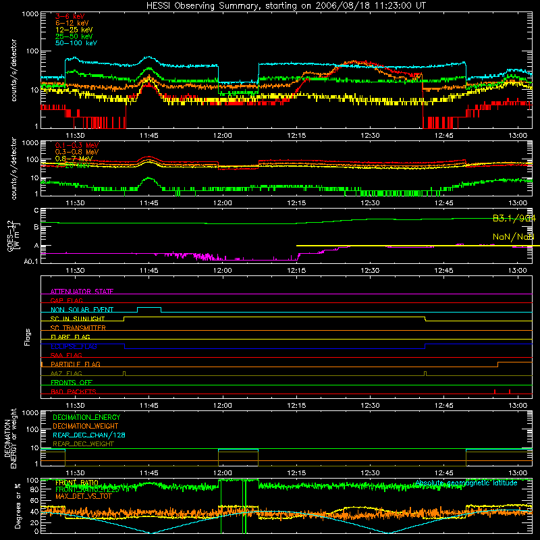Select the 12-25 keV legend label
540x540 pixels.
click(74, 30)
